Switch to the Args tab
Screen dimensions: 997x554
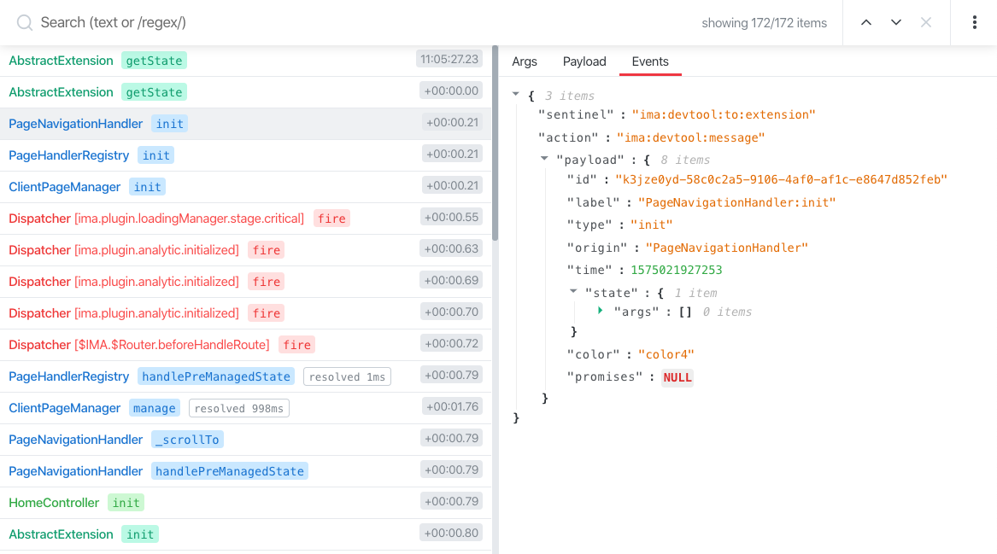tap(525, 61)
